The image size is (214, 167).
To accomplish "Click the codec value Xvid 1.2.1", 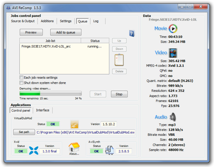I will (x=176, y=66).
